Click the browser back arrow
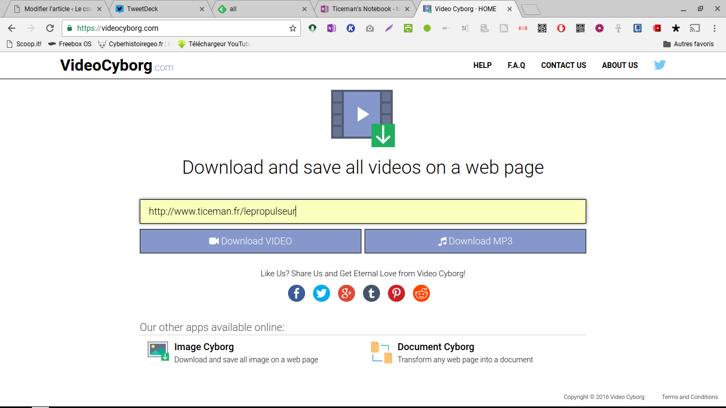The width and height of the screenshot is (726, 408). point(12,28)
